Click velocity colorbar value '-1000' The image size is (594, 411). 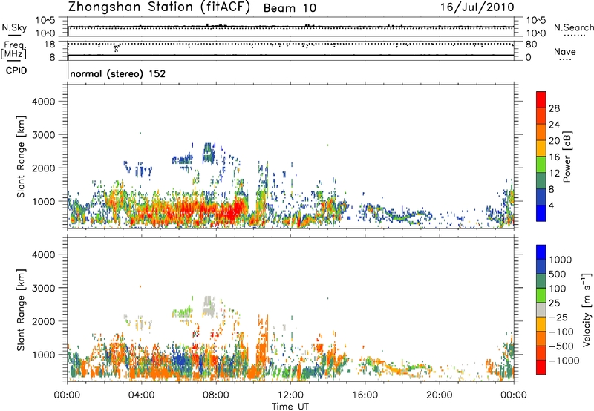(564, 361)
